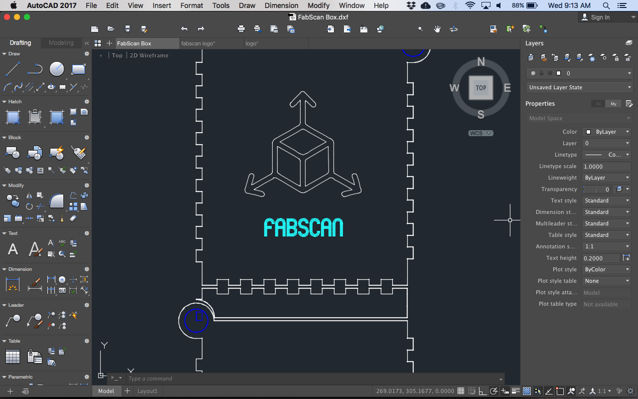Click the layer 0 color swatch
The height and width of the screenshot is (399, 638).
[x=558, y=73]
